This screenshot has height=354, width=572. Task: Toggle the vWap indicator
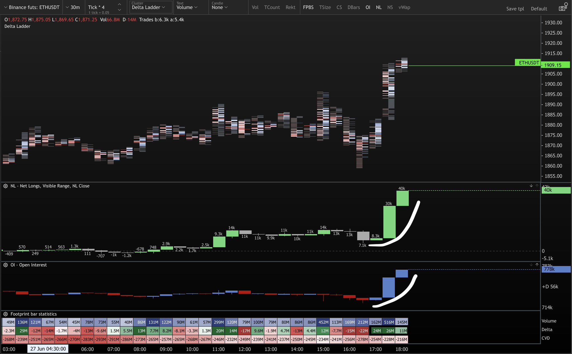click(x=404, y=7)
